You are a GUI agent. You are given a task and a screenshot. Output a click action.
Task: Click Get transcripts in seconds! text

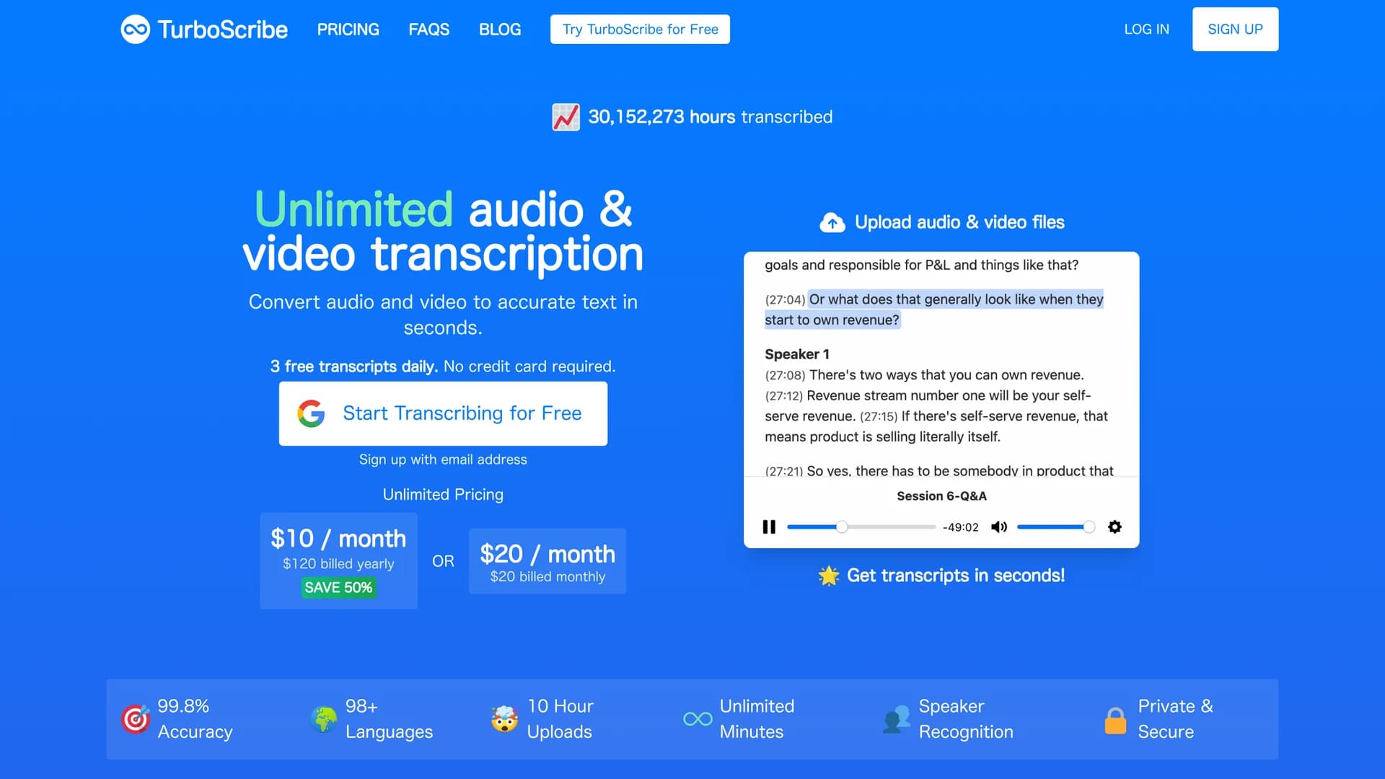click(956, 576)
